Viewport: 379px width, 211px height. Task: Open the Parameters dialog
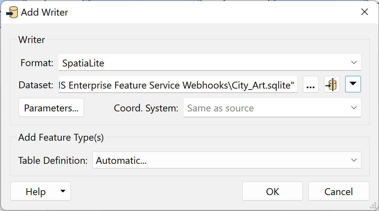51,108
